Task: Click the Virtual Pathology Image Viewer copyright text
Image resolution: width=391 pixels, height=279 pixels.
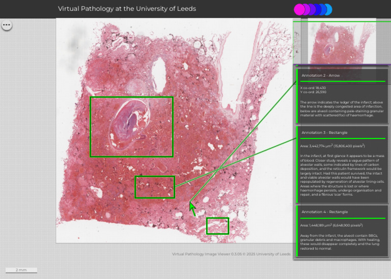Action: tap(231, 254)
